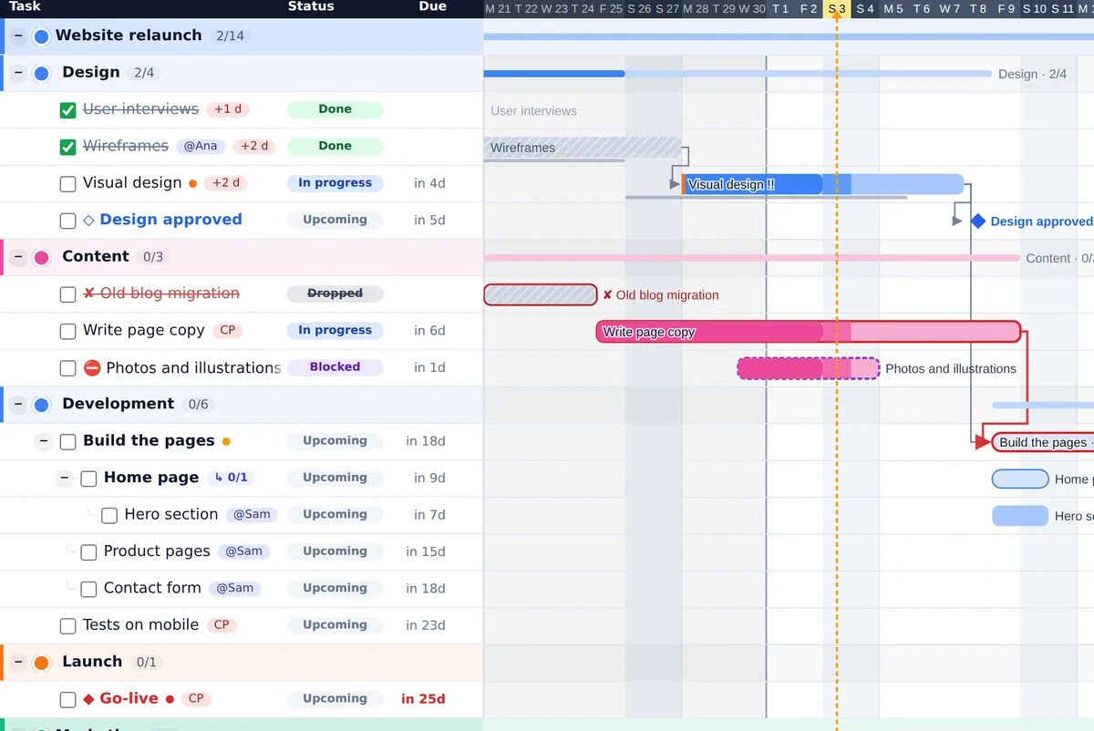Screen dimensions: 1094x731
Task: Open the Blocked status of Photos and illustrations
Action: point(335,367)
